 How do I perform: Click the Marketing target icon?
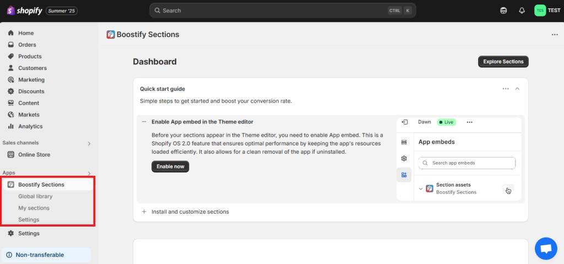pyautogui.click(x=11, y=79)
